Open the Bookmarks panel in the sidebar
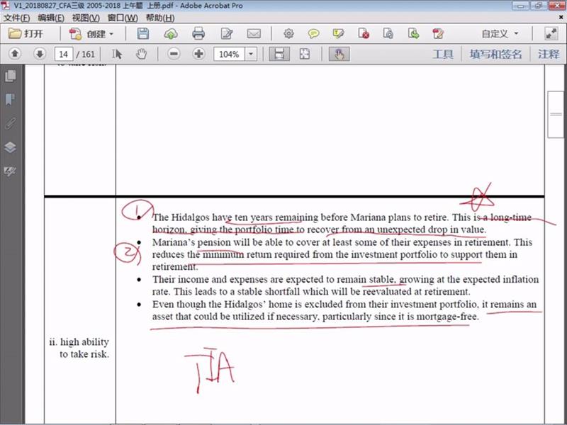Image resolution: width=567 pixels, height=425 pixels. [10, 99]
